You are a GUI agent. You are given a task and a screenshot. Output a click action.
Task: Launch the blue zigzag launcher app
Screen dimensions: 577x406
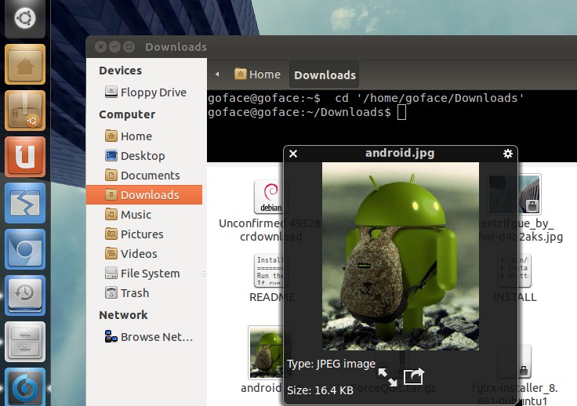pyautogui.click(x=25, y=203)
